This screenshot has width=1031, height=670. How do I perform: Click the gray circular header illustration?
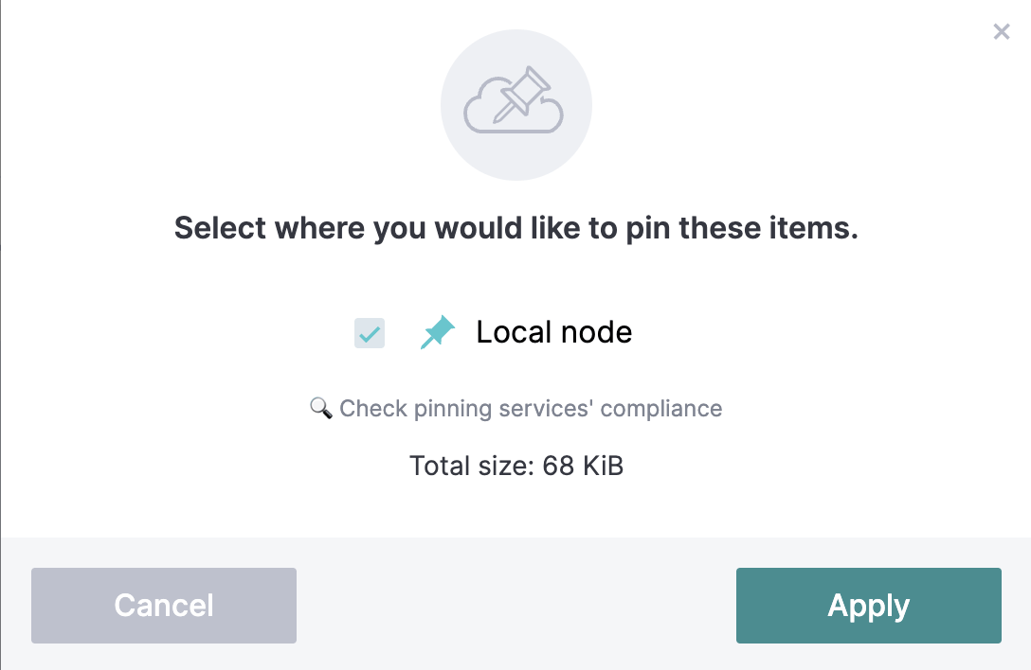516,104
